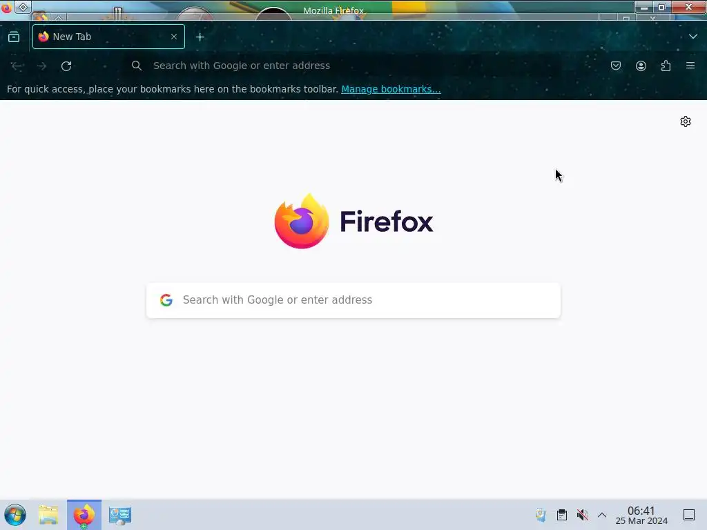Expand the hidden system tray icons arrow
This screenshot has height=530, width=707.
pos(602,515)
